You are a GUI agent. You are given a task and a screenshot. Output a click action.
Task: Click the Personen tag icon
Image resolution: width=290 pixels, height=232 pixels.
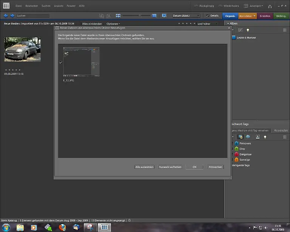[236, 143]
